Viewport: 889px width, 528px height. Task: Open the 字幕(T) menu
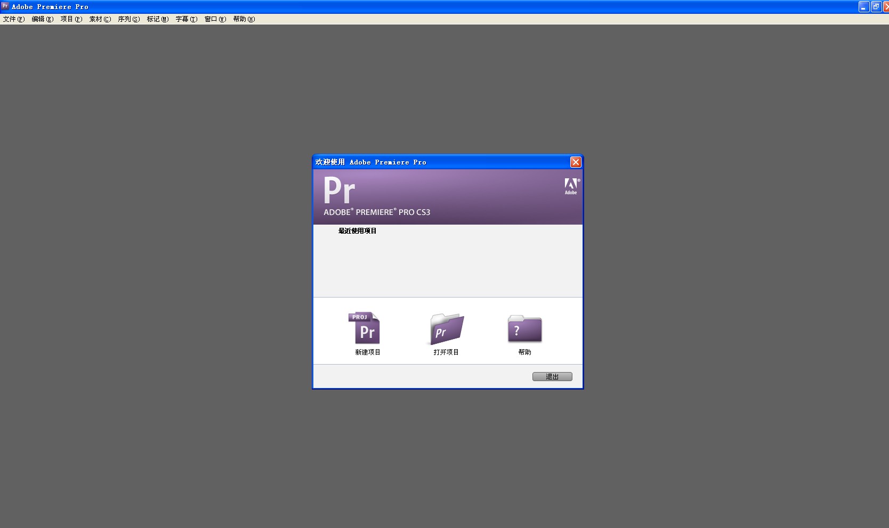[x=187, y=19]
